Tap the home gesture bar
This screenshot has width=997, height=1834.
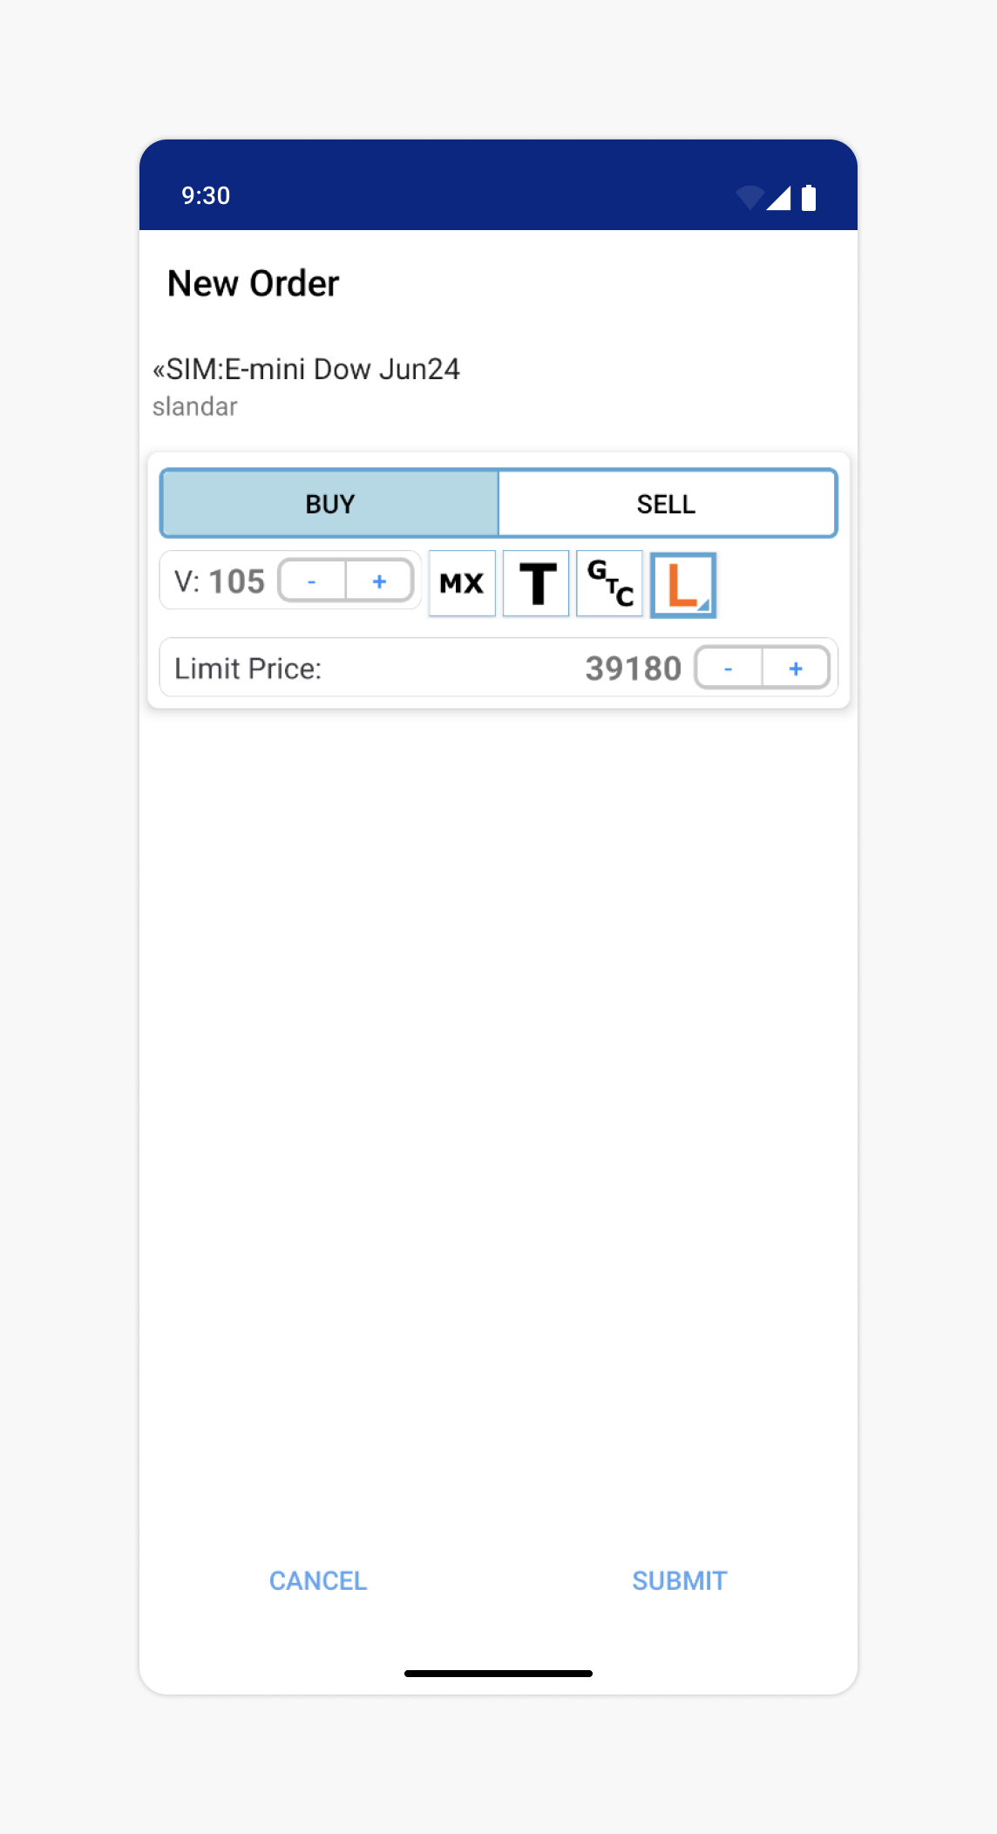click(x=498, y=1674)
